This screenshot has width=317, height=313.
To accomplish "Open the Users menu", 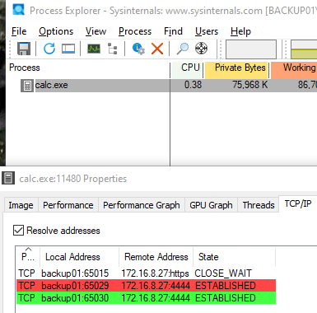I will (x=207, y=31).
